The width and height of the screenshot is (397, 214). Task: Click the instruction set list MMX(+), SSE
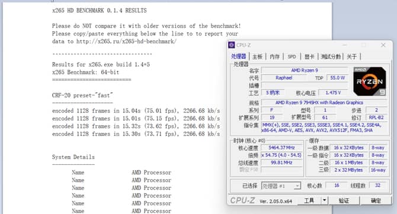324,128
